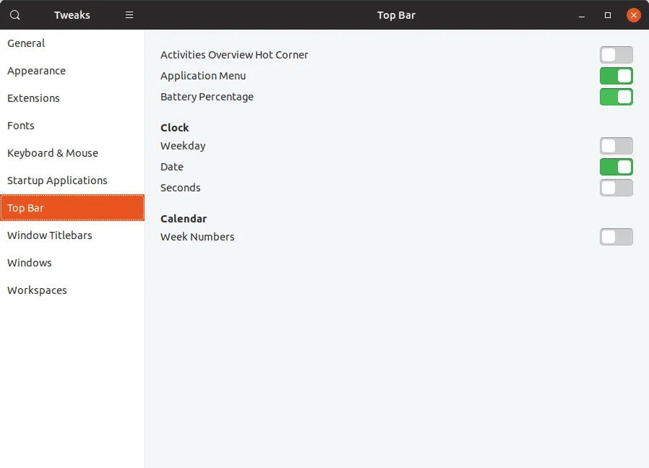This screenshot has width=649, height=468.
Task: Enable calendar Week Numbers switch
Action: (616, 237)
